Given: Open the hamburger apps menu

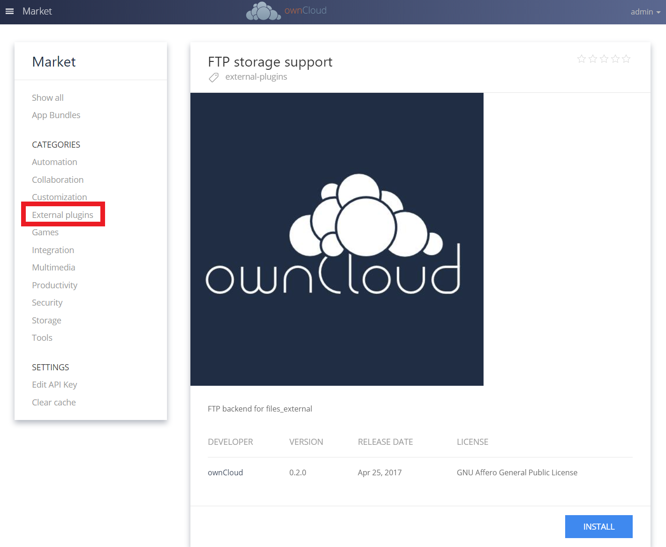Looking at the screenshot, I should point(9,11).
